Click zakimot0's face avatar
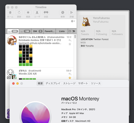The image size is (134, 123). [x=10, y=73]
